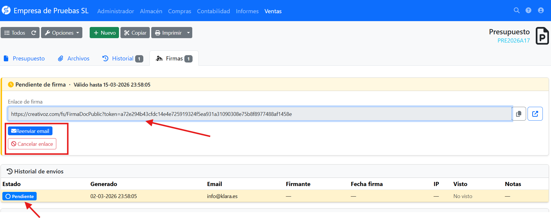
Task: Copy the signature link to clipboard
Action: [x=519, y=114]
